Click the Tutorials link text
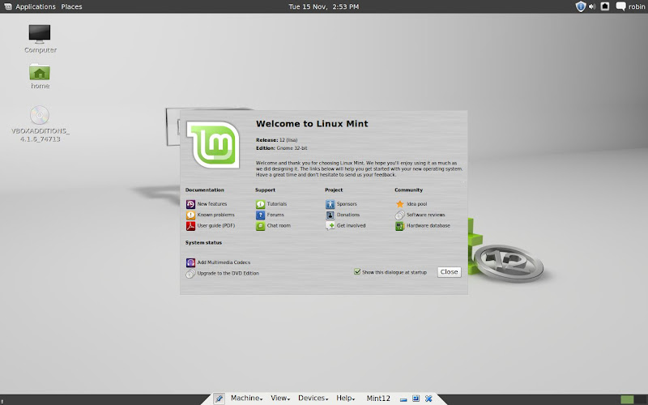The height and width of the screenshot is (405, 648). pyautogui.click(x=277, y=204)
